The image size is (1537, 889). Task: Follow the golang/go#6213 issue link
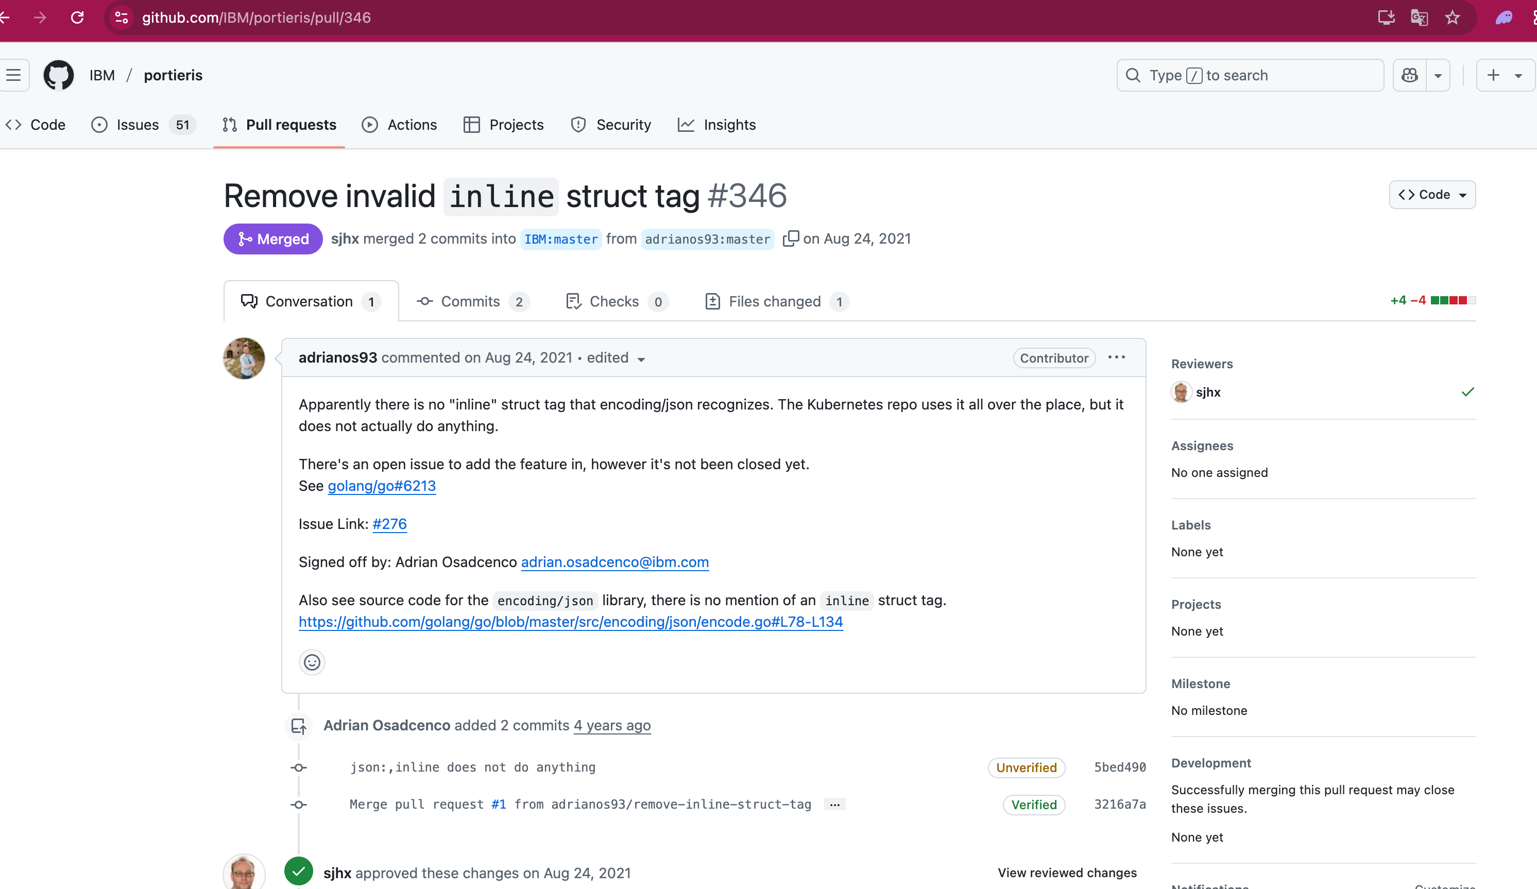pyautogui.click(x=382, y=486)
